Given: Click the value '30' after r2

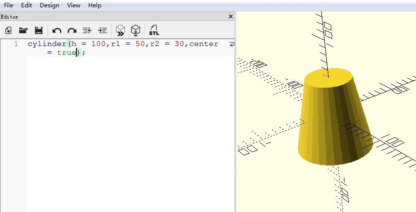Looking at the screenshot, I should coord(179,44).
